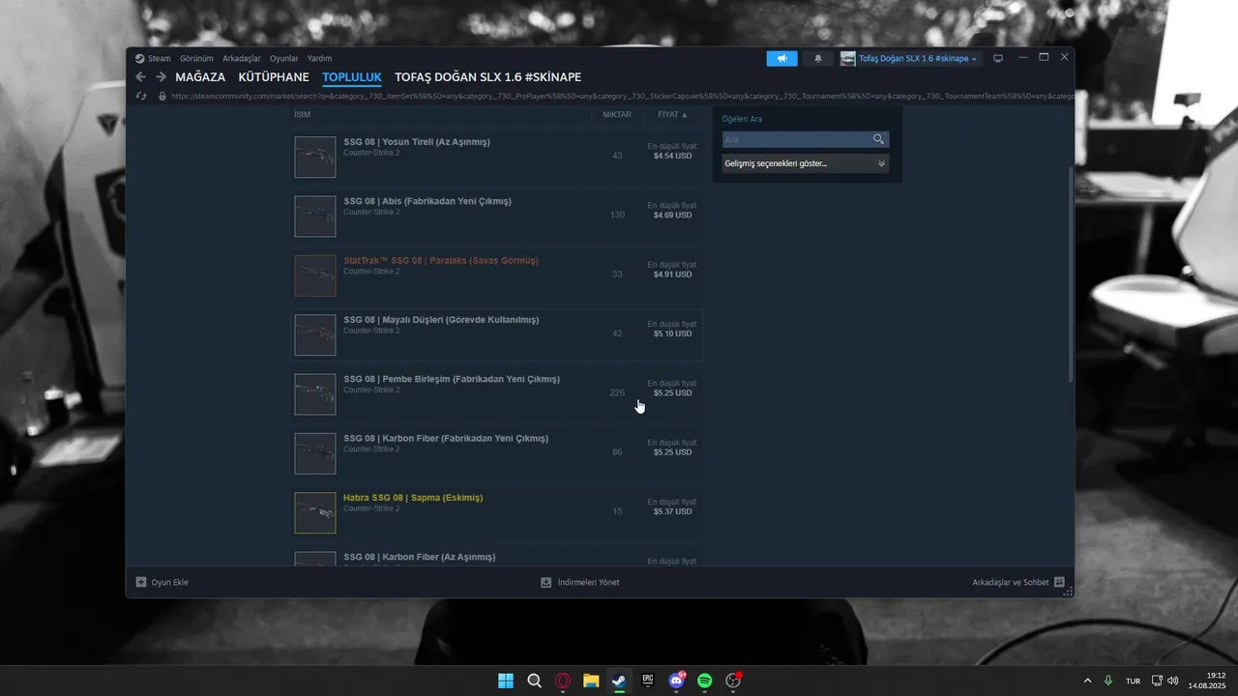Expand Gelişmiş seçenekleri göster options
This screenshot has width=1238, height=696.
[806, 163]
